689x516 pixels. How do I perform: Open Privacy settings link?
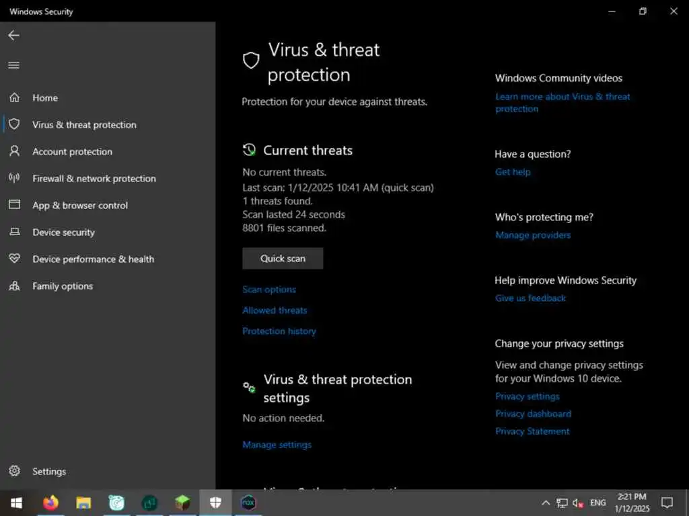pyautogui.click(x=528, y=396)
